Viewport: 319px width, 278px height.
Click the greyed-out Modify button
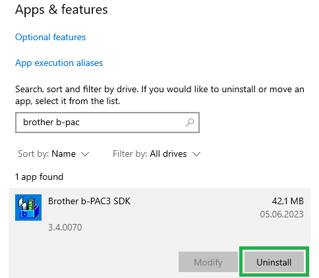click(x=208, y=262)
